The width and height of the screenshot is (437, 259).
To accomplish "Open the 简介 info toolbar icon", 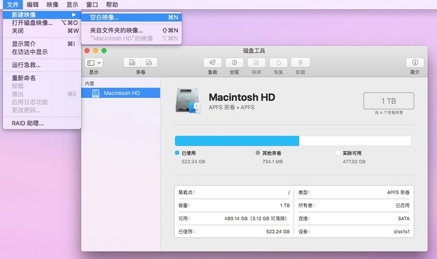I will coord(415,63).
